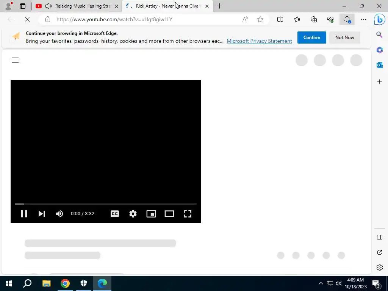Viewport: 388px width, 291px height.
Task: Open a new tab
Action: click(x=219, y=6)
